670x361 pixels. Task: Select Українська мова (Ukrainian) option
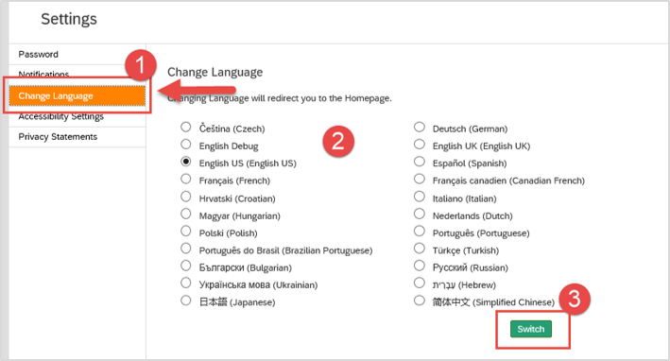[185, 283]
